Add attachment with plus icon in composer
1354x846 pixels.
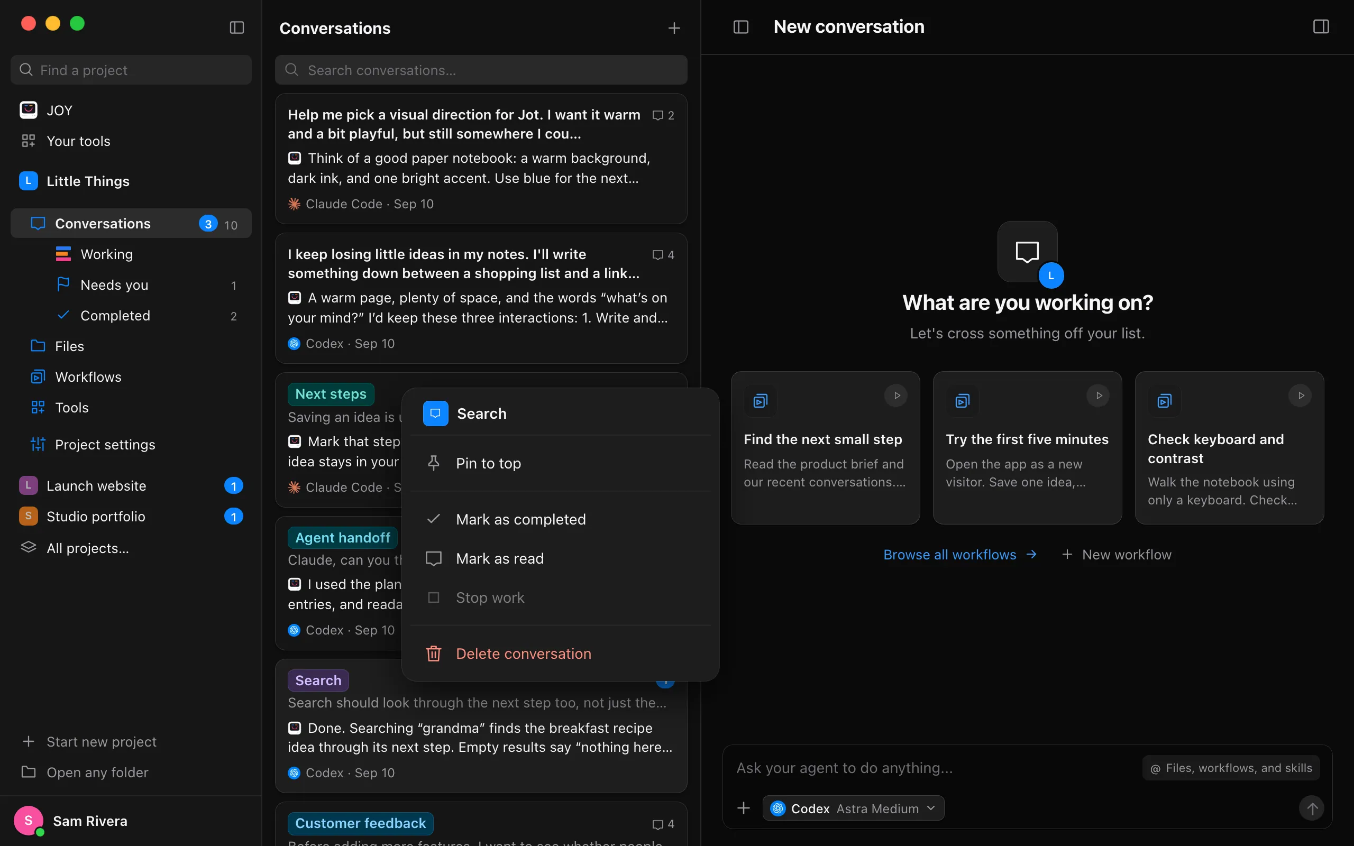click(744, 808)
